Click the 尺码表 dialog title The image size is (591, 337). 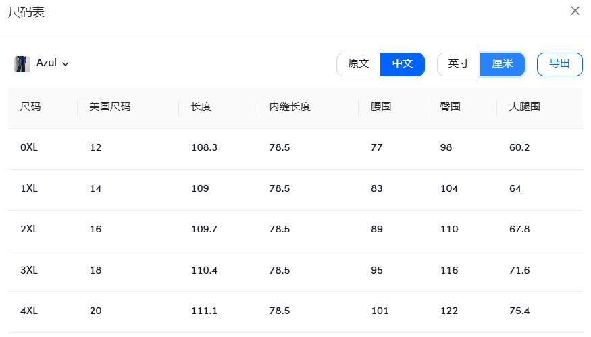pos(26,12)
